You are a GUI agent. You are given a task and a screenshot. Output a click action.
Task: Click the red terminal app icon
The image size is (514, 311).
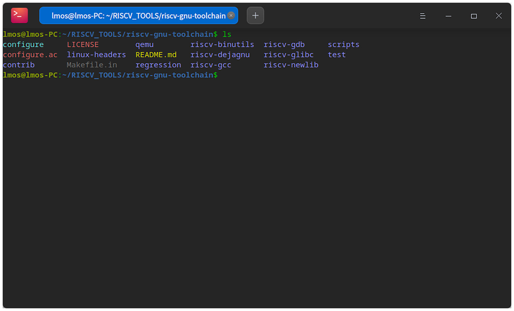(x=19, y=15)
